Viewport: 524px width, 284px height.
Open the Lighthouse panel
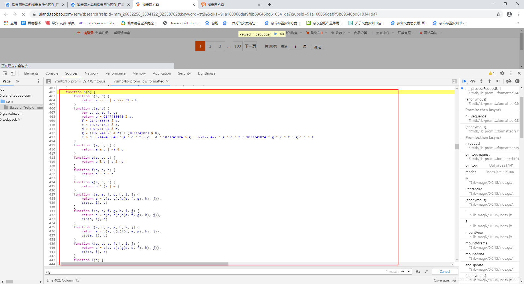click(207, 73)
